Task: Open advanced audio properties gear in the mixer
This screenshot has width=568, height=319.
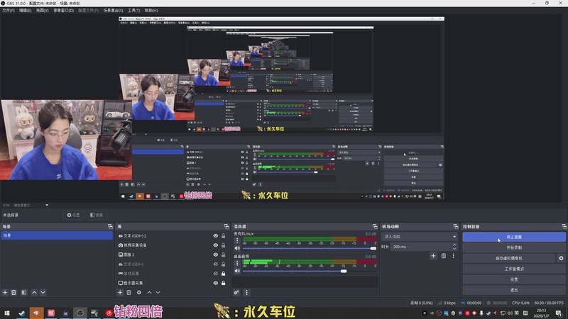Action: [x=236, y=292]
